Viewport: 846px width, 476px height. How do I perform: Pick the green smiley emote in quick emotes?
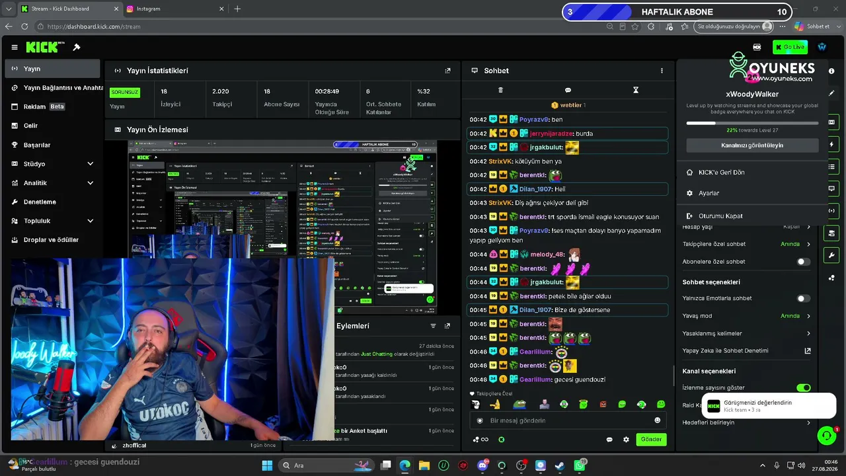coord(661,404)
